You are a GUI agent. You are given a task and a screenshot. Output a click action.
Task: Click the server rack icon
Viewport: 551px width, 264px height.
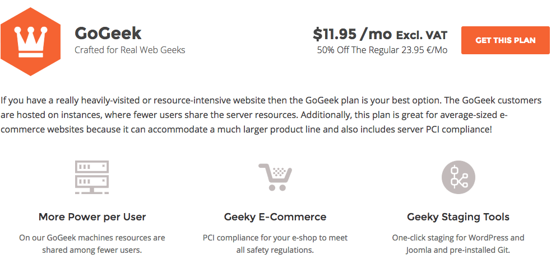[92, 177]
